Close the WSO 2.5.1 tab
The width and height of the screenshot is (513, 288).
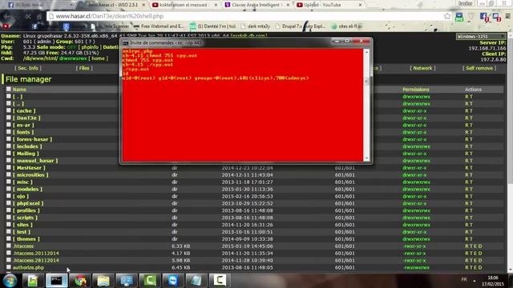click(x=143, y=5)
